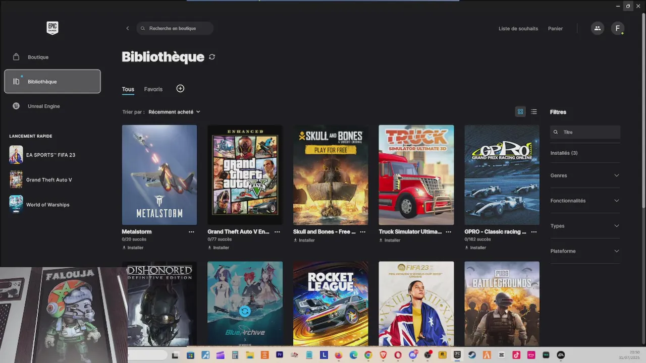The height and width of the screenshot is (363, 646).
Task: Open Brave browser from the taskbar
Action: [383, 355]
